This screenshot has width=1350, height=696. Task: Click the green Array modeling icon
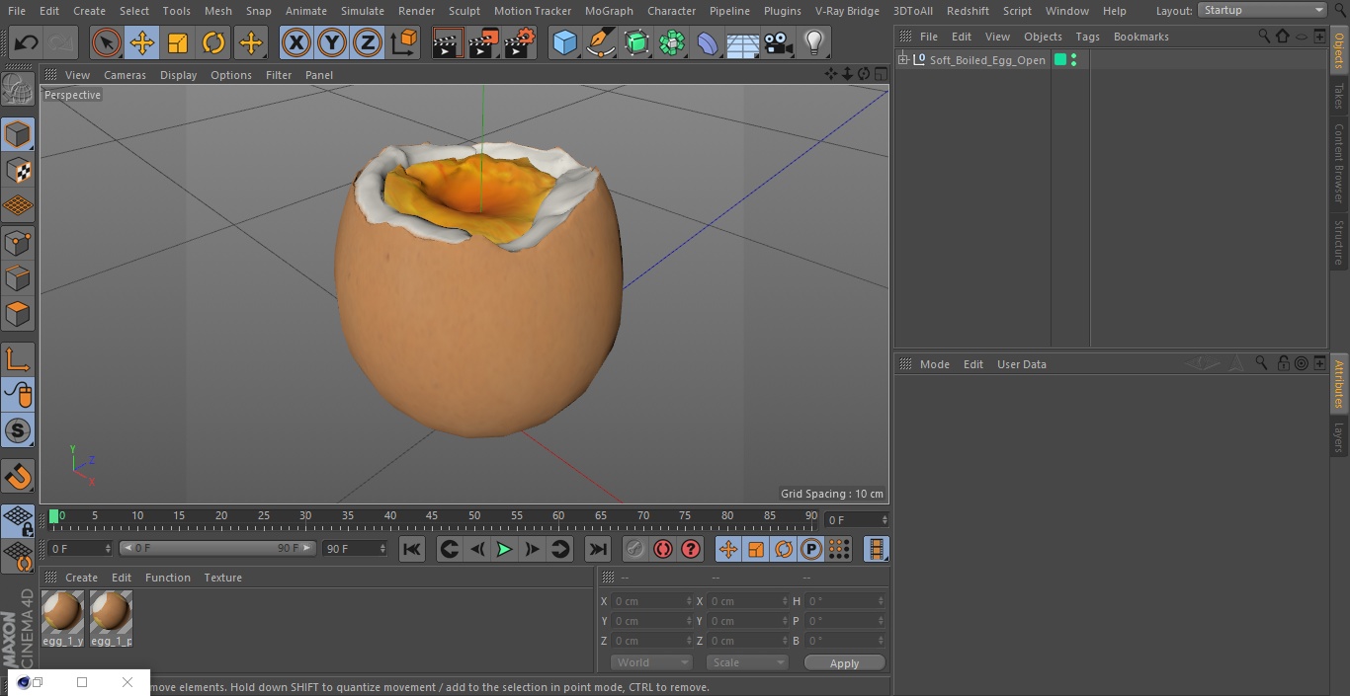pyautogui.click(x=672, y=42)
